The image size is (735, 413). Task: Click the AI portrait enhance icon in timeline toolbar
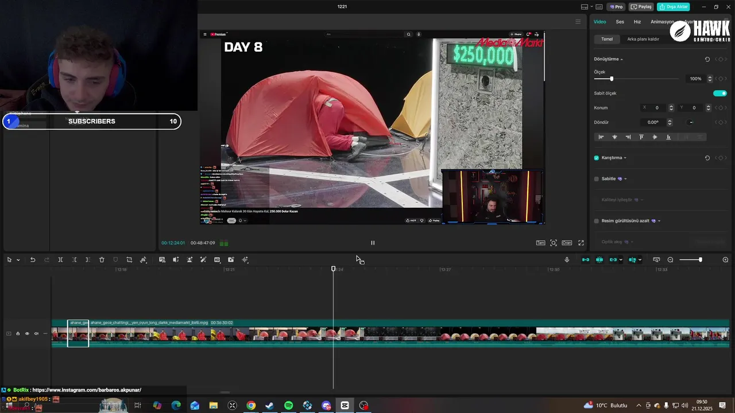pyautogui.click(x=189, y=260)
